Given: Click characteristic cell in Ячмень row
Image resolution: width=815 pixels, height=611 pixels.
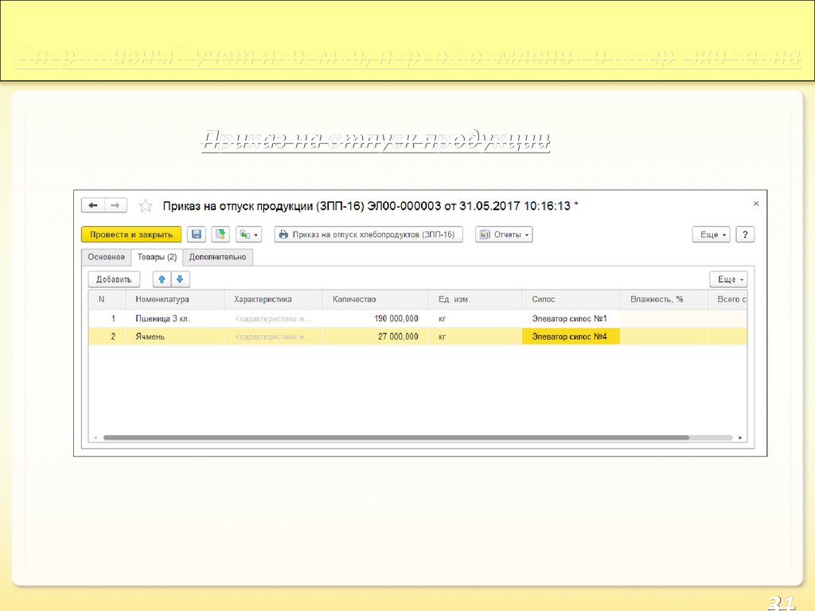Looking at the screenshot, I should pyautogui.click(x=274, y=337).
